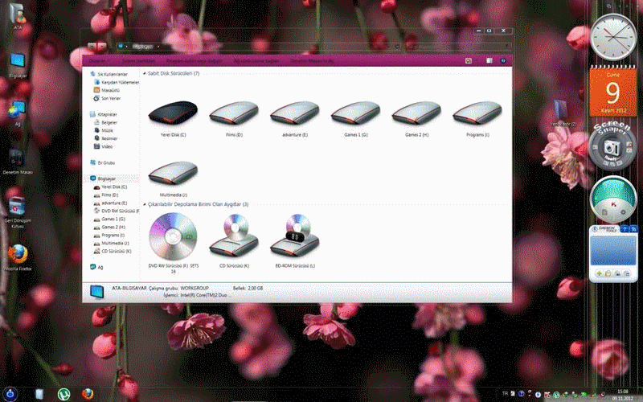Go back with the Explorer back arrow
This screenshot has width=643, height=402.
(x=92, y=47)
